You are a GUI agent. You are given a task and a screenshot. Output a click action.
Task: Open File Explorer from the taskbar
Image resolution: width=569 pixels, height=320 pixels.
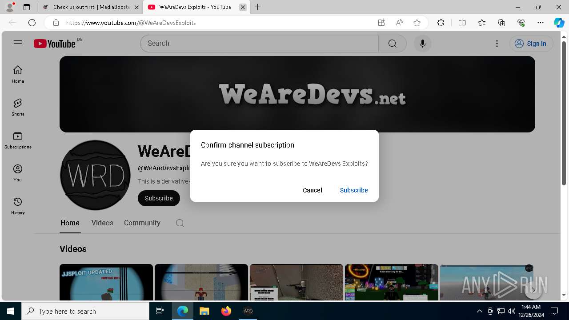[x=204, y=311]
